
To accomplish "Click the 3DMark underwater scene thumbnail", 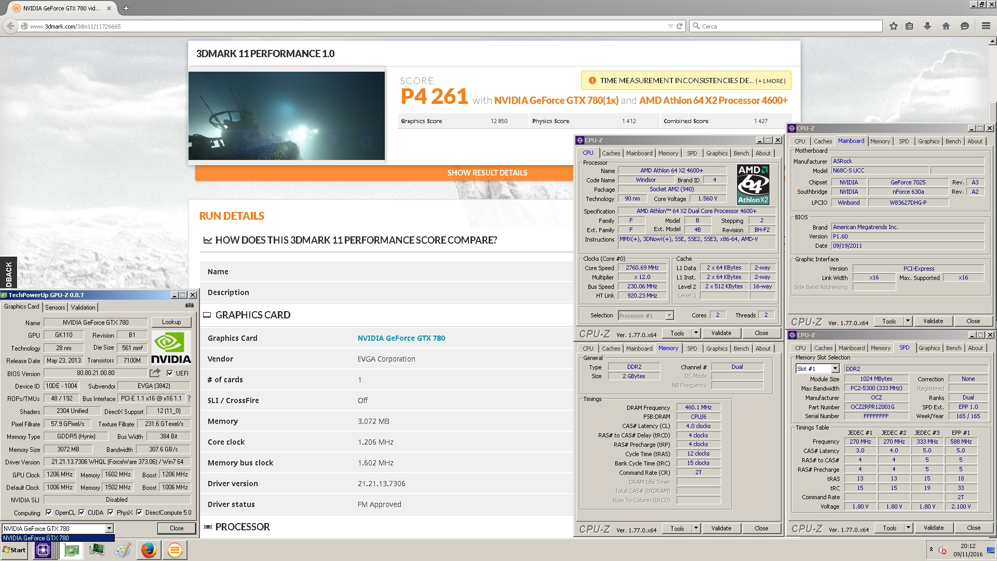I will [x=287, y=116].
